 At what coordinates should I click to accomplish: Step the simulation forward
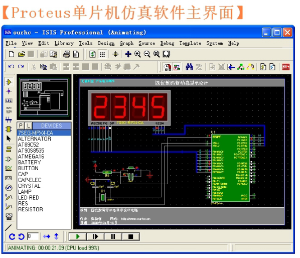95,237
